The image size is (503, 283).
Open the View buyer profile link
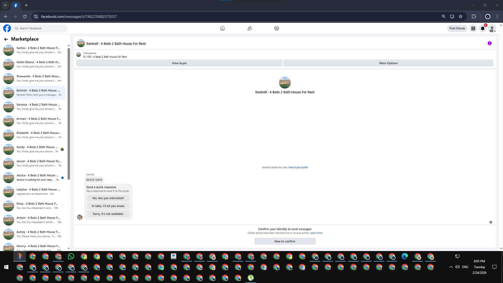coord(298,167)
